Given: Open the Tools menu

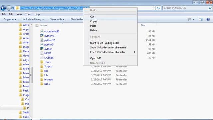Looking at the screenshot, I should tap(28, 14).
